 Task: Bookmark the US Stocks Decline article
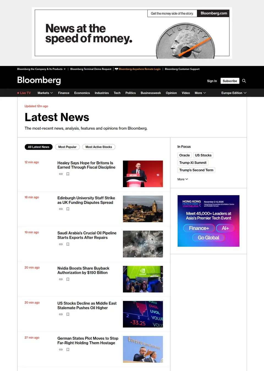pyautogui.click(x=68, y=314)
